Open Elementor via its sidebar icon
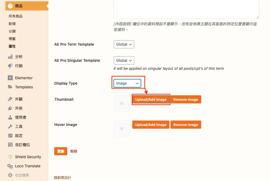The height and width of the screenshot is (181, 270). 10,78
